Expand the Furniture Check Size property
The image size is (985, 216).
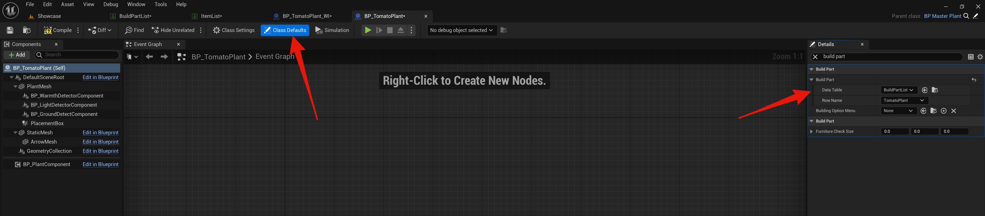click(811, 132)
